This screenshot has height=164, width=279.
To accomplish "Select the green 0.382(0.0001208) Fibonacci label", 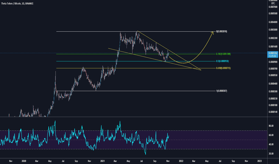I will pos(223,54).
